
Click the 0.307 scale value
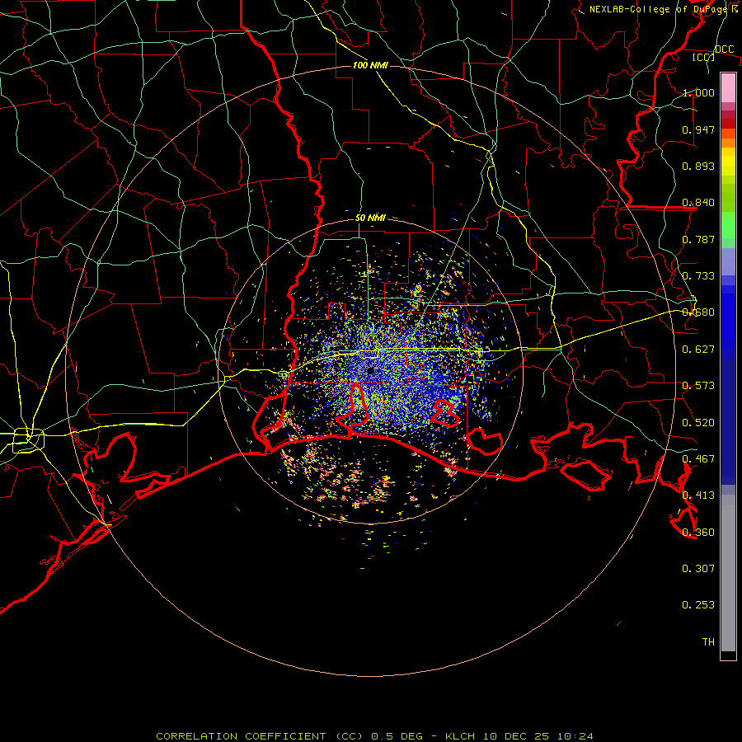coord(698,569)
